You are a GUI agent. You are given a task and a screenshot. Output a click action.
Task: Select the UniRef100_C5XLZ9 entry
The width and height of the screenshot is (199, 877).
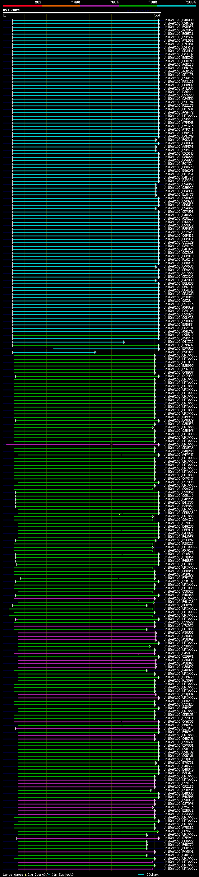coord(178,243)
